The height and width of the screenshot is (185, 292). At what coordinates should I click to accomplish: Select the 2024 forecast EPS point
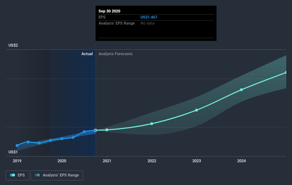click(241, 90)
